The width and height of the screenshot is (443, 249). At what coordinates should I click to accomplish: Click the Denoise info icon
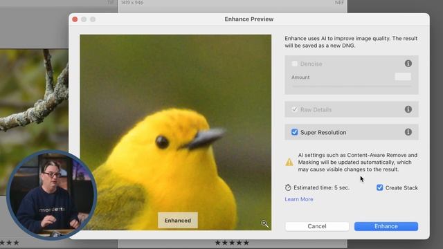click(408, 64)
